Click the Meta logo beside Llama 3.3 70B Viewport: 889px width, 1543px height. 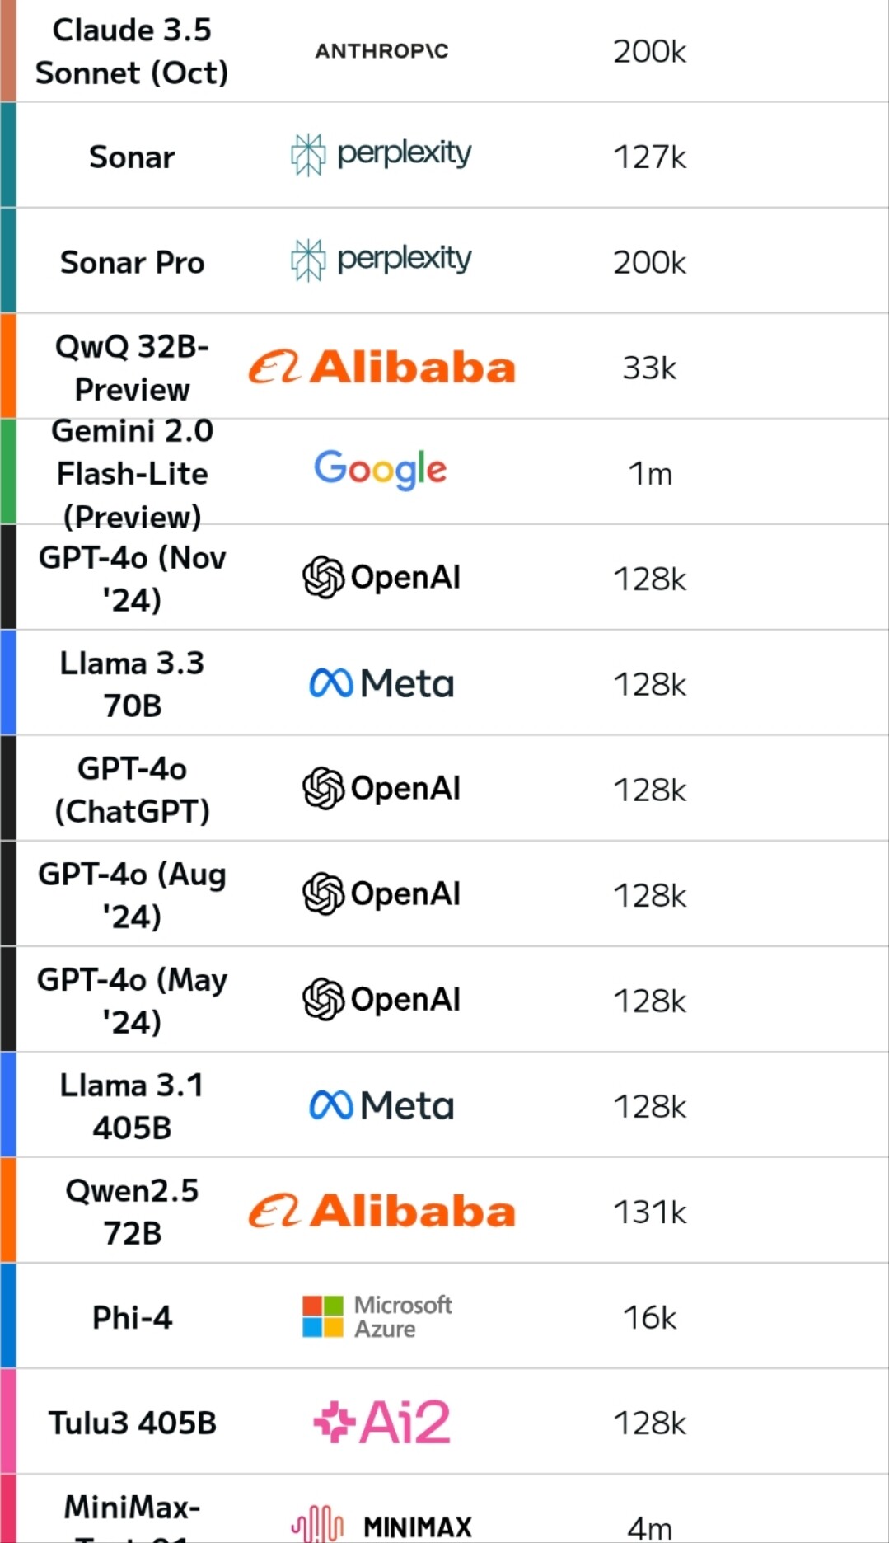click(x=381, y=683)
